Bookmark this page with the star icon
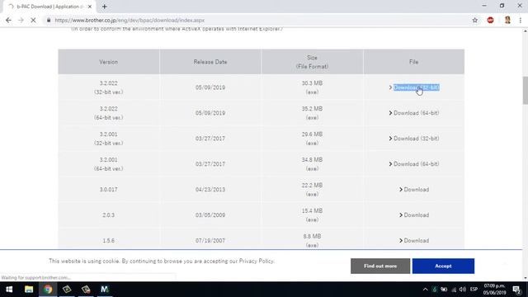 [x=475, y=20]
